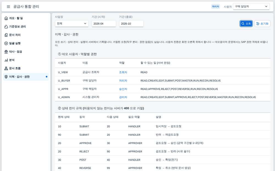The width and height of the screenshot is (275, 171).
Task: Expand the 사업장 dropdown set to 전체
Action: point(72,24)
